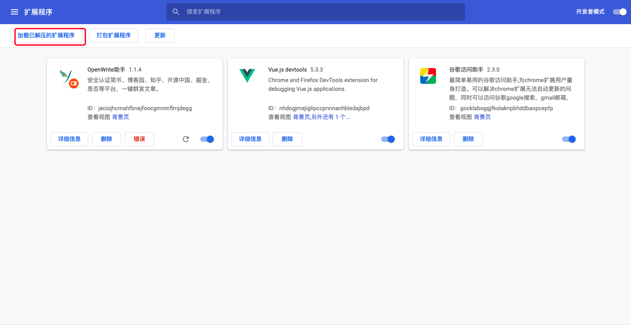Reload the OpenWrite助手 extension
The height and width of the screenshot is (327, 631).
186,139
